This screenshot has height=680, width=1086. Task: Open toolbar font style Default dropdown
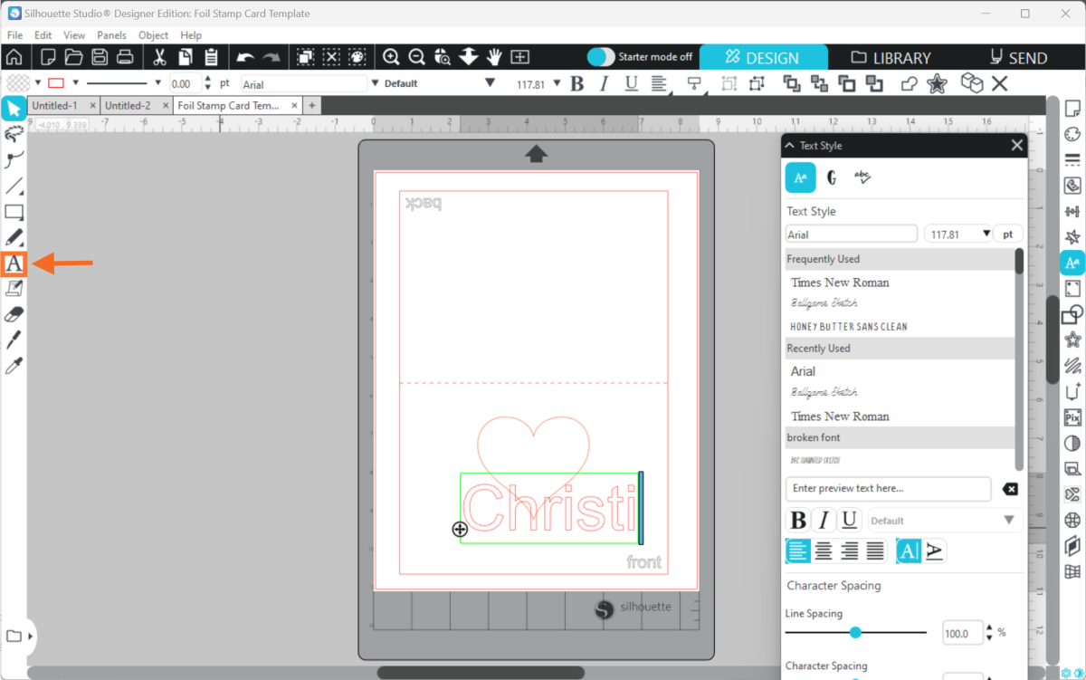[491, 83]
